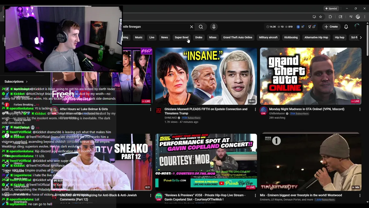369x208 pixels.
Task: Go to the GhillieMaster channel name link
Action: [277, 114]
